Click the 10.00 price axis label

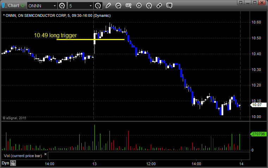256,117
